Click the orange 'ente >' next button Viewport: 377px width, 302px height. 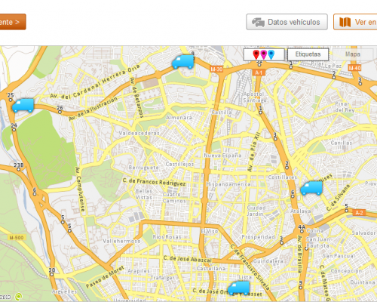13,22
